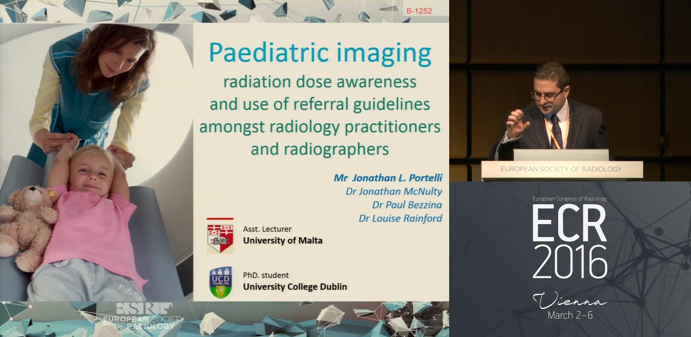Image resolution: width=691 pixels, height=337 pixels.
Task: Click the line "and use of referral guidelines"
Action: pos(320,104)
